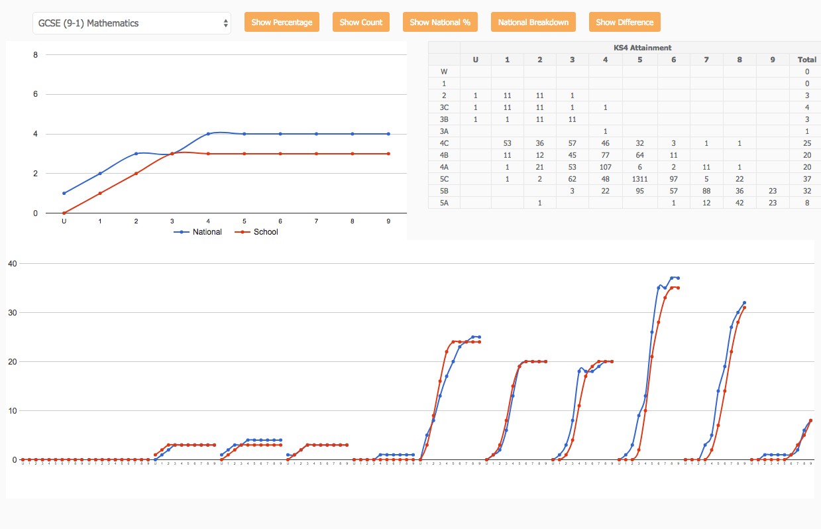The width and height of the screenshot is (821, 529).
Task: Click the up-down arrows on subject selector
Action: point(226,23)
